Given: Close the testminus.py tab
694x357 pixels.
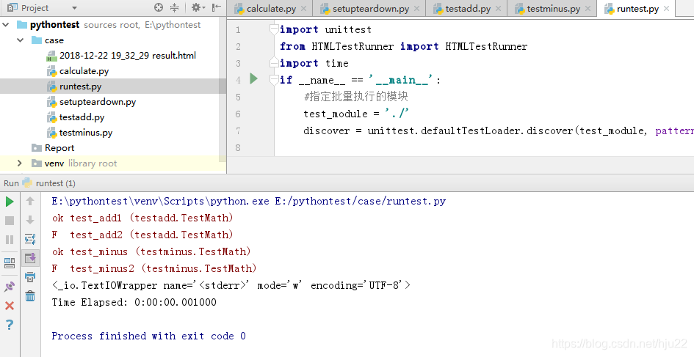Looking at the screenshot, I should point(588,8).
